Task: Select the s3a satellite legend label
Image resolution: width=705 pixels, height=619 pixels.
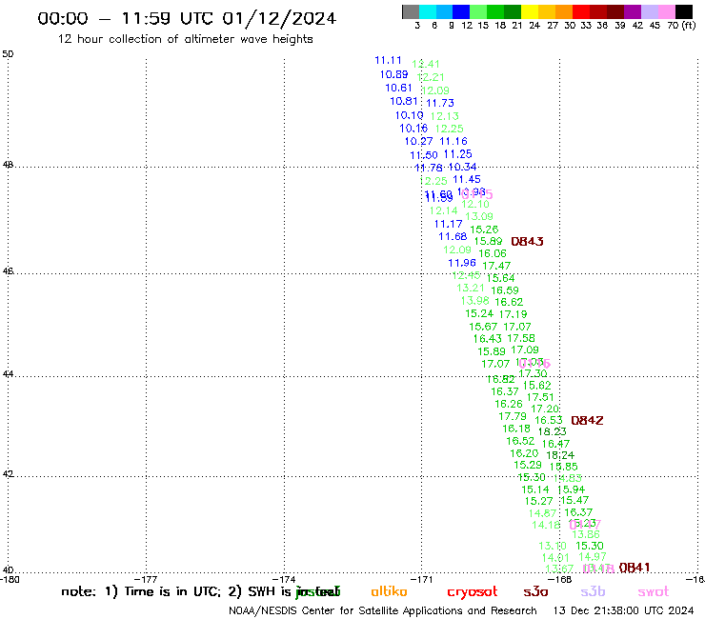Action: (535, 591)
